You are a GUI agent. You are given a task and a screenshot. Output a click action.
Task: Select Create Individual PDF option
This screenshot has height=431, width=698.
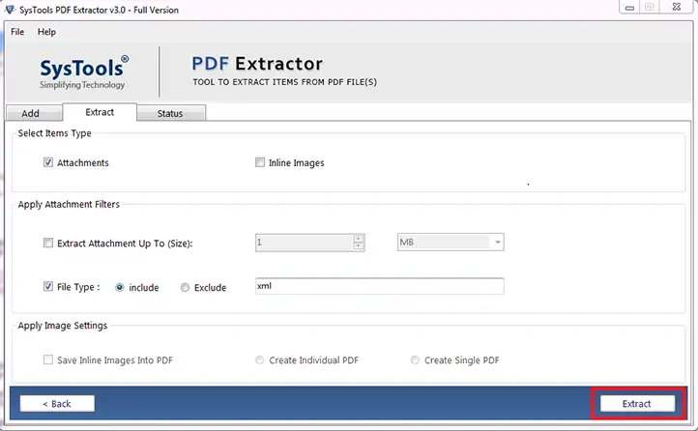coord(259,359)
